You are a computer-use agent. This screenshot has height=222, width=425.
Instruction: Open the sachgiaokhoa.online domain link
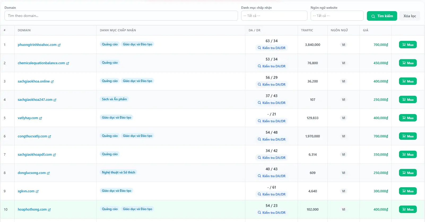34,81
